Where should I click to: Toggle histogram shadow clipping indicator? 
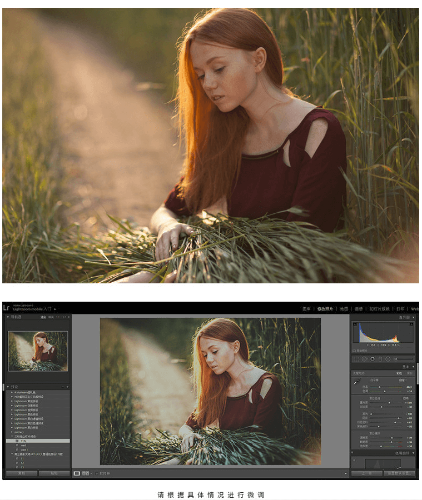[355, 324]
